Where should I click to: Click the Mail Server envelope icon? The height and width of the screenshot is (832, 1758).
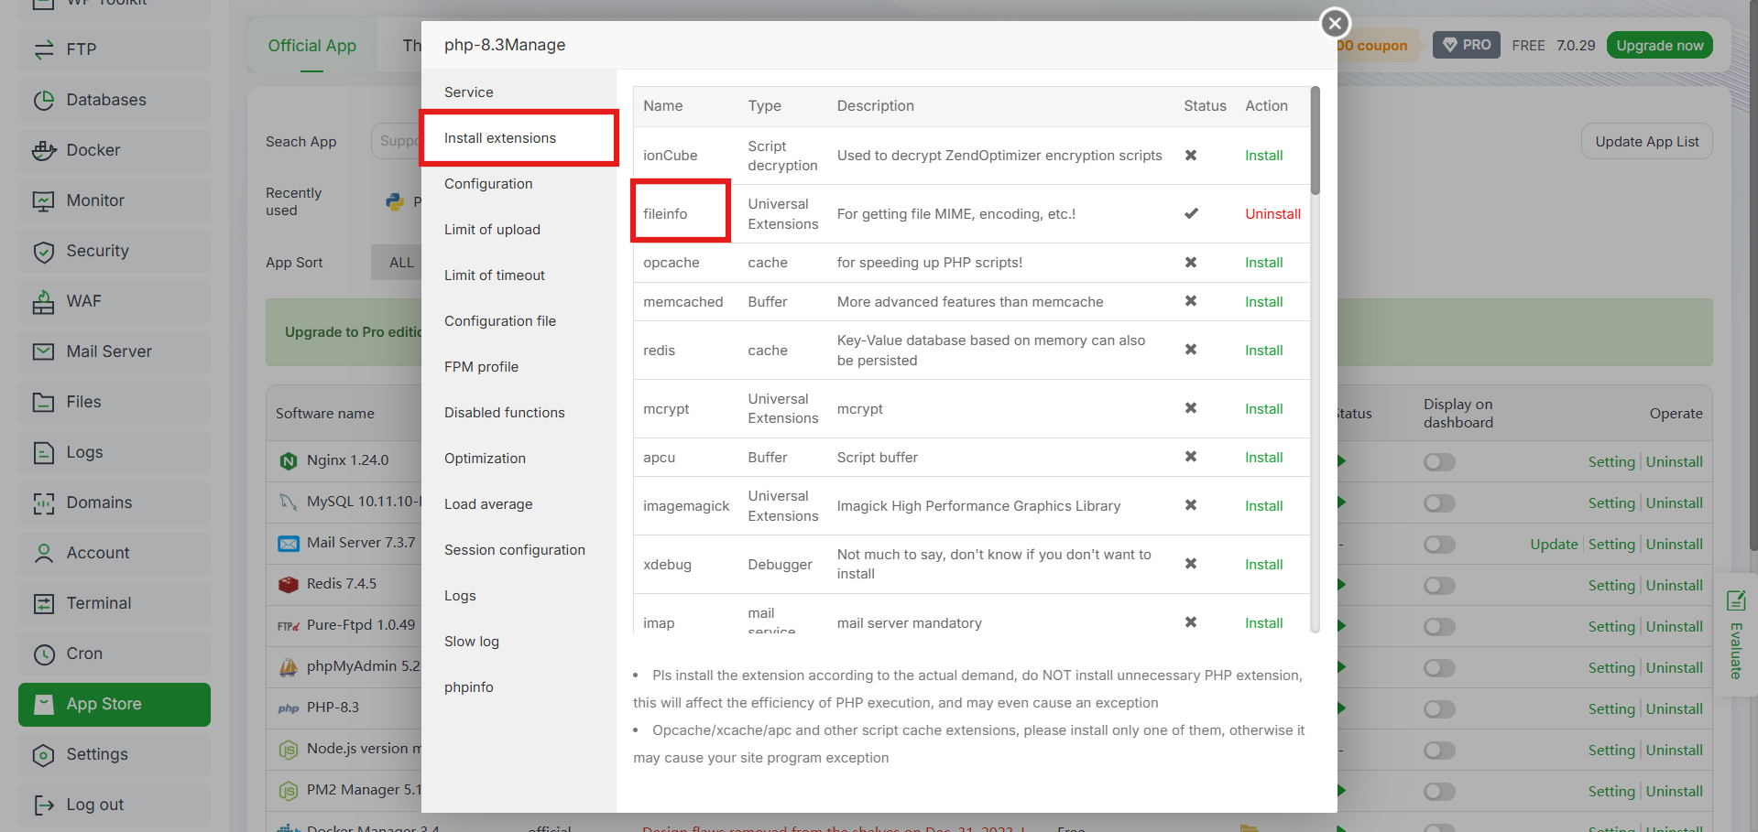44,351
